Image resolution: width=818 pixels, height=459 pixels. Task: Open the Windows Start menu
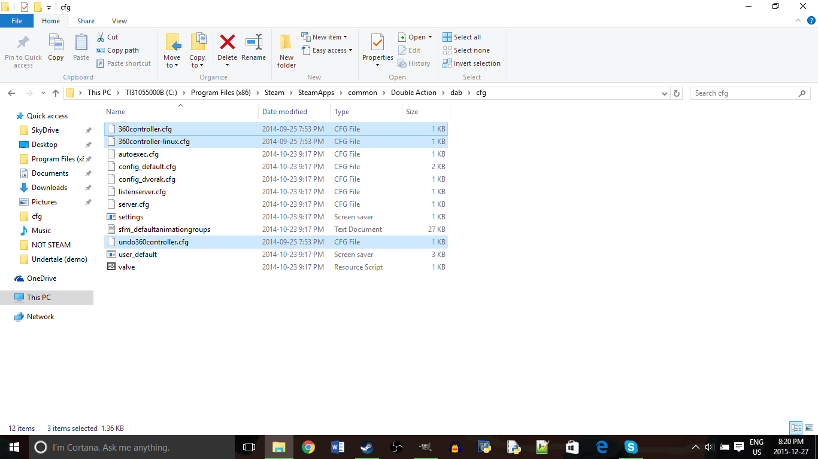(x=14, y=447)
